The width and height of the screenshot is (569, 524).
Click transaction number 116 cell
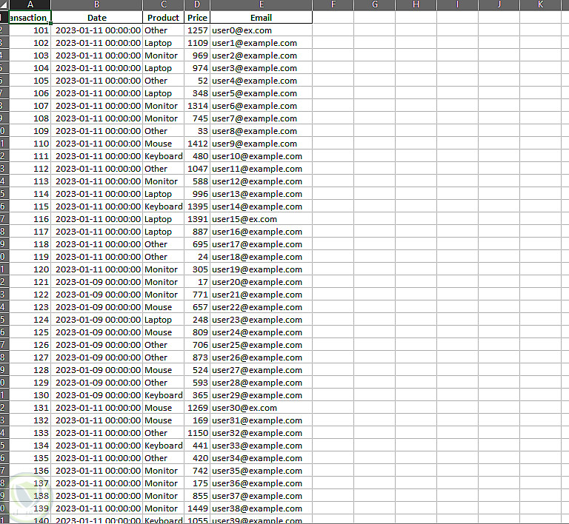tap(30, 219)
